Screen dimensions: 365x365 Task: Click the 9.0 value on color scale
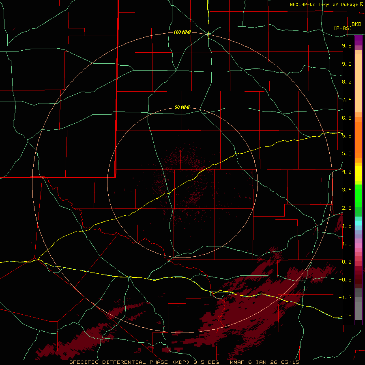[347, 64]
